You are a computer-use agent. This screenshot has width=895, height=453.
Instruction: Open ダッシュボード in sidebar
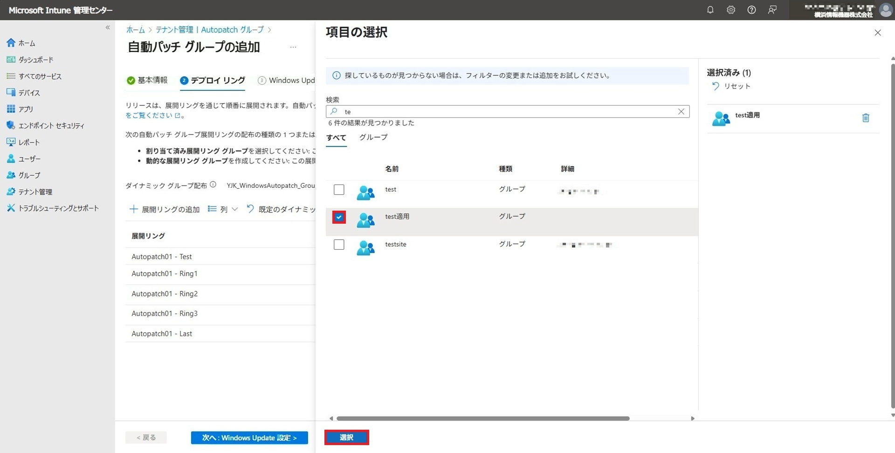coord(30,60)
